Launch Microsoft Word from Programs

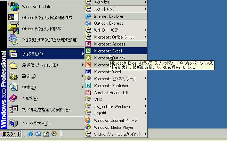pyautogui.click(x=116, y=72)
